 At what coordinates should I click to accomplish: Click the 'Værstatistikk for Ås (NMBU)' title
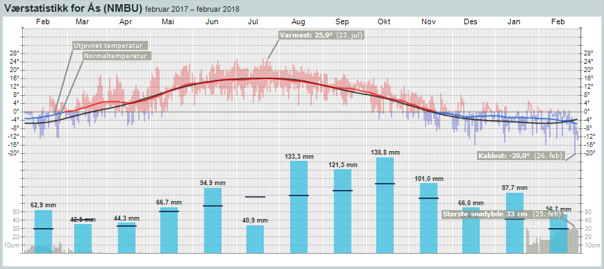[73, 8]
